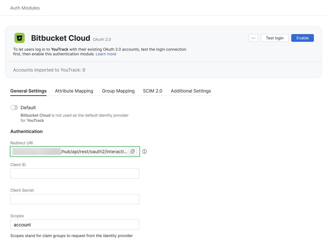Click the Scopes field containing account

pos(75,225)
